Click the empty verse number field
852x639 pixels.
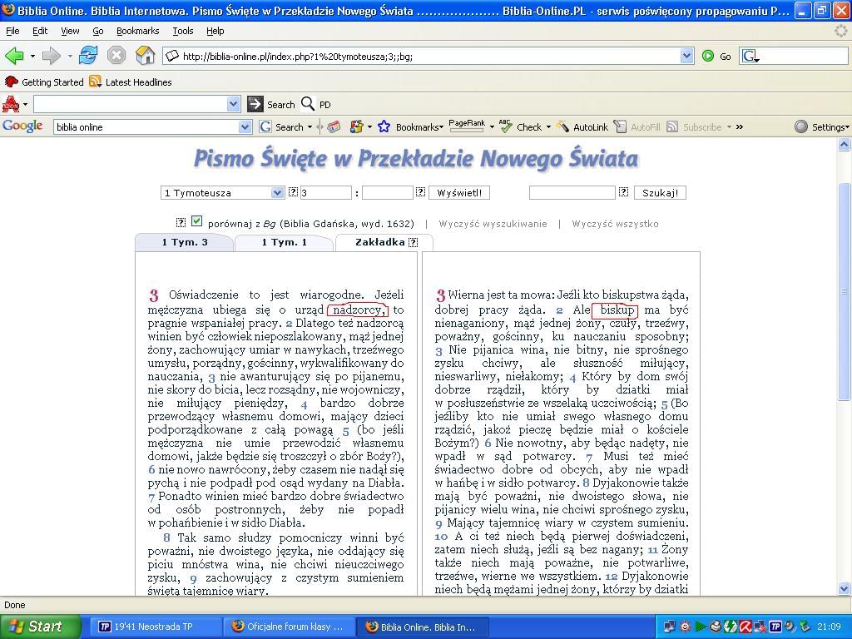pyautogui.click(x=388, y=193)
